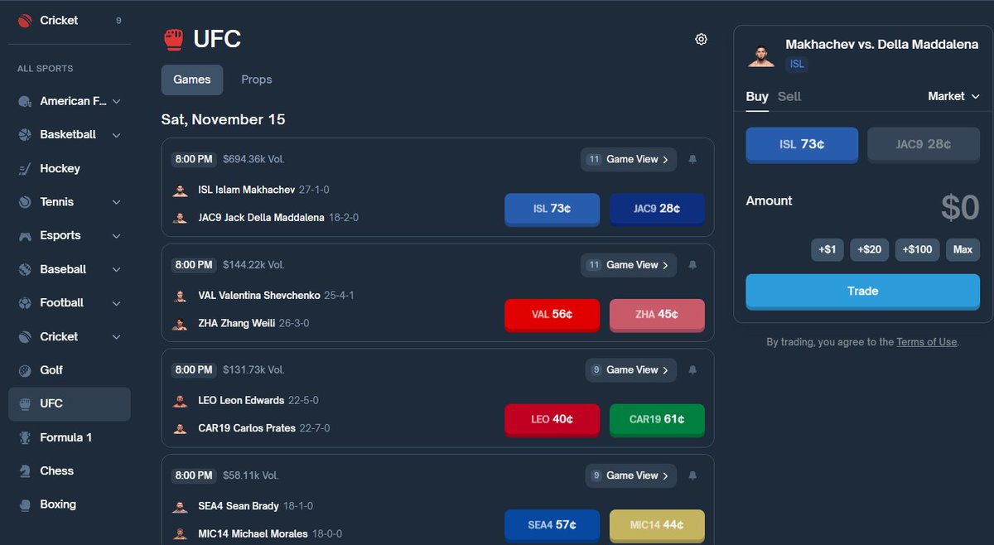
Task: Select ISL 73¢ outcome in the trade panel
Action: coord(802,145)
